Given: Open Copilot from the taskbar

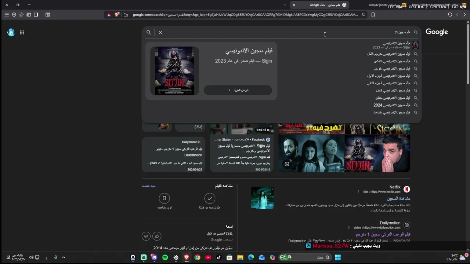Looking at the screenshot, I should 272,257.
